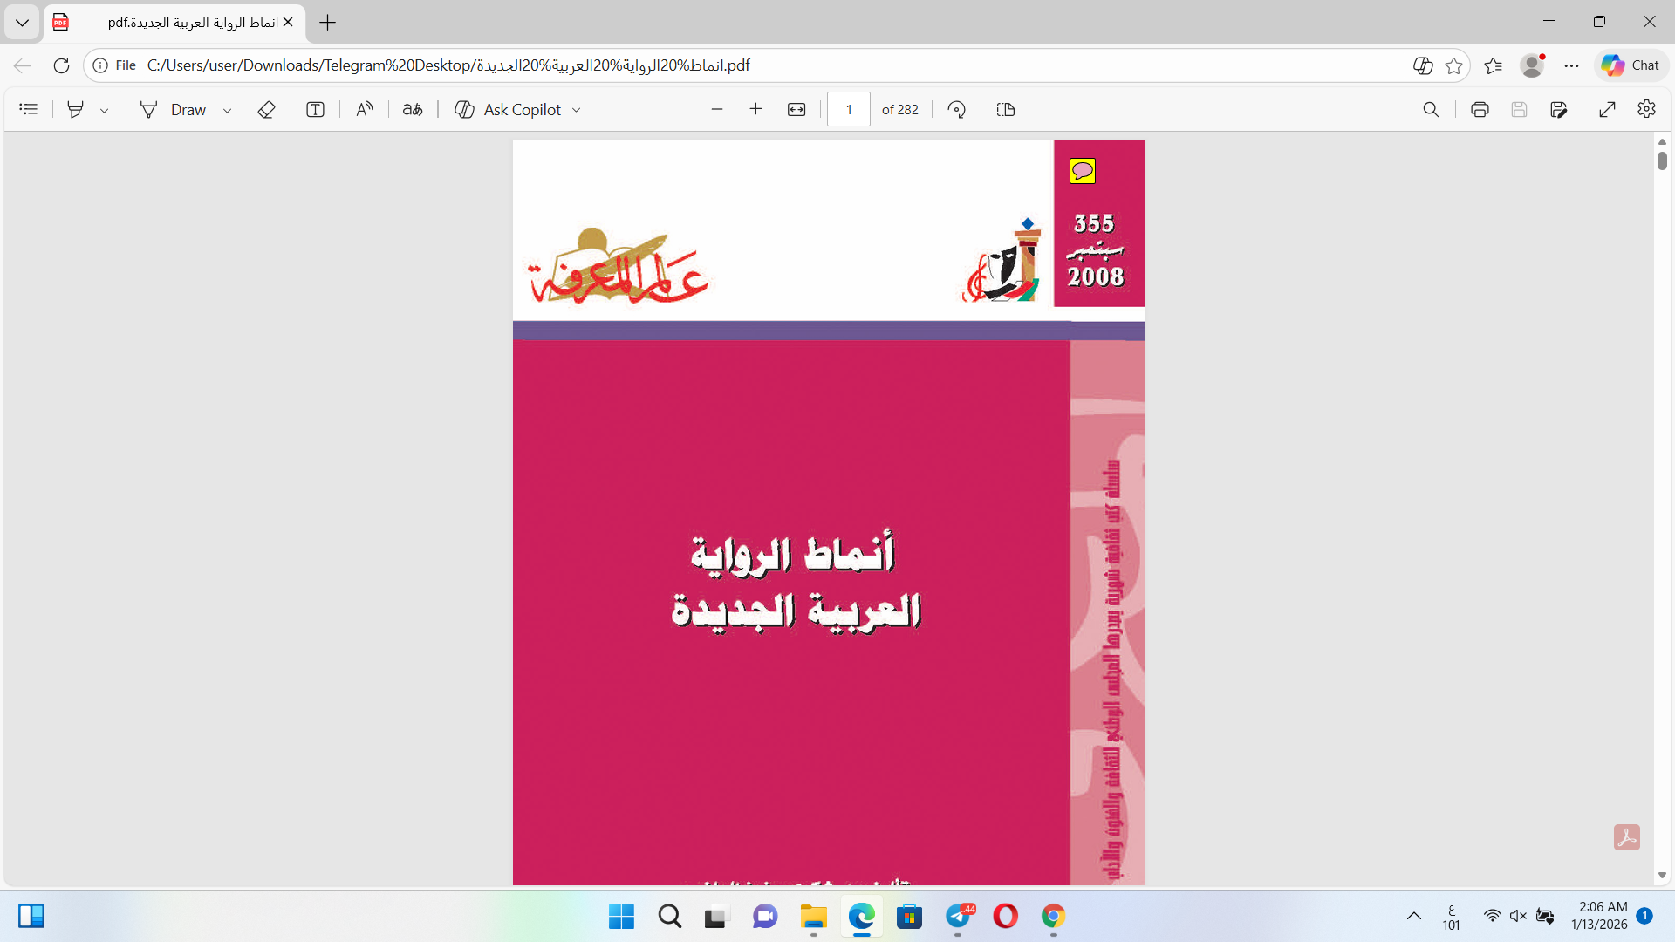
Task: Open the Windows Start menu
Action: pyautogui.click(x=621, y=916)
